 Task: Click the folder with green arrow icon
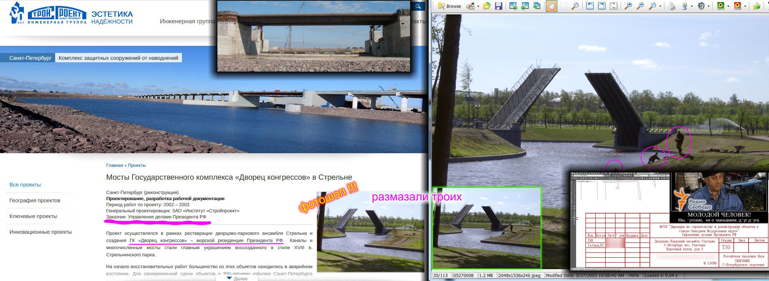(x=756, y=6)
